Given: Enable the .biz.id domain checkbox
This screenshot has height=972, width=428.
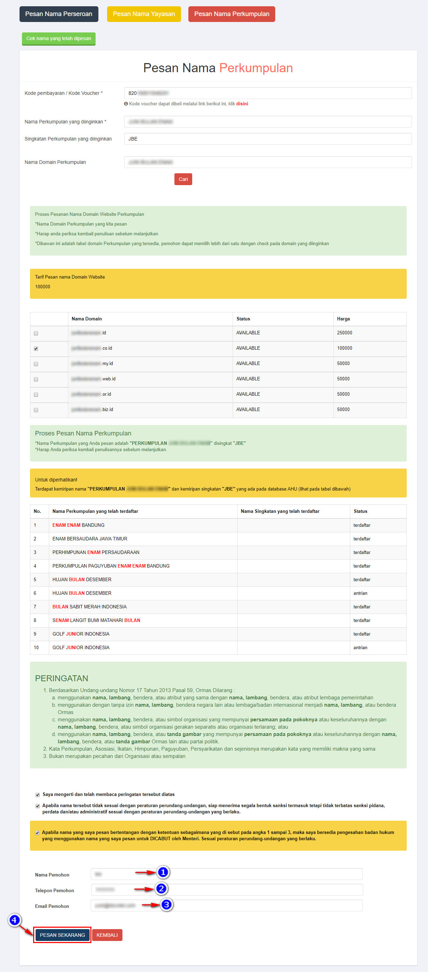Looking at the screenshot, I should [36, 410].
